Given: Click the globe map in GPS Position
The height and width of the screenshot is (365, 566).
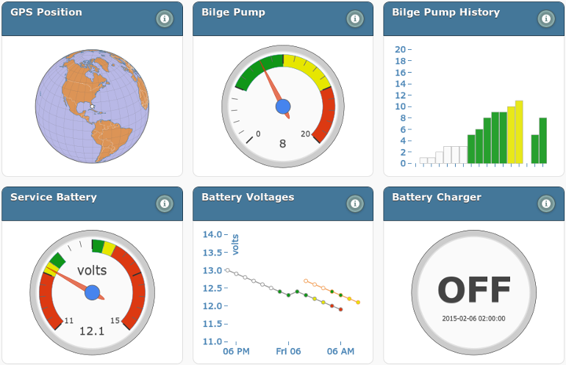Looking at the screenshot, I should 92,107.
